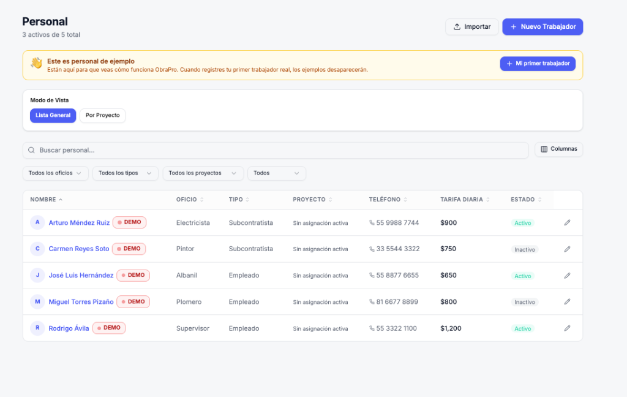Edit Arturo Méndez Ruiz with pencil icon

click(567, 222)
